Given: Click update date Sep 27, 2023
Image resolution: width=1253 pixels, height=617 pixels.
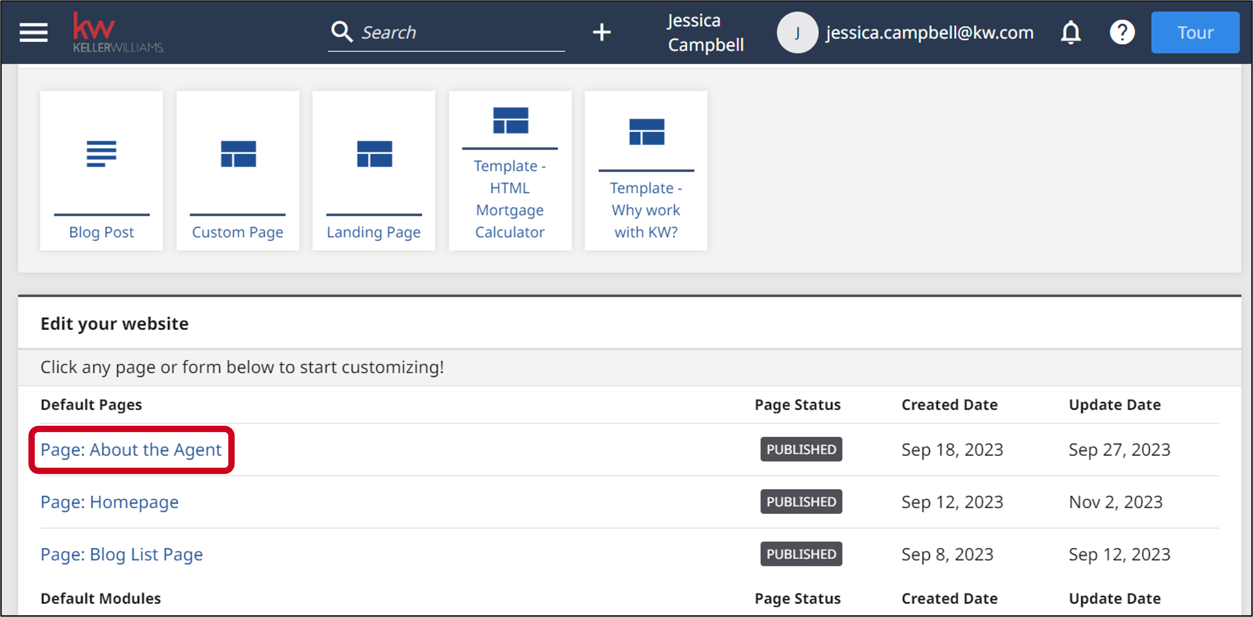Looking at the screenshot, I should (x=1119, y=450).
